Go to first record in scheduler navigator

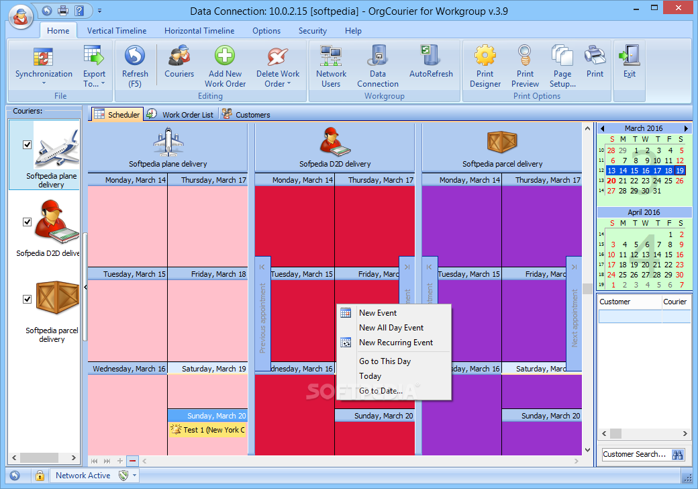pos(94,461)
